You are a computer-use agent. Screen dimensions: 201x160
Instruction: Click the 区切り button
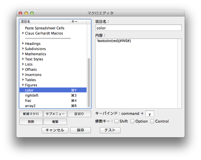79,114
